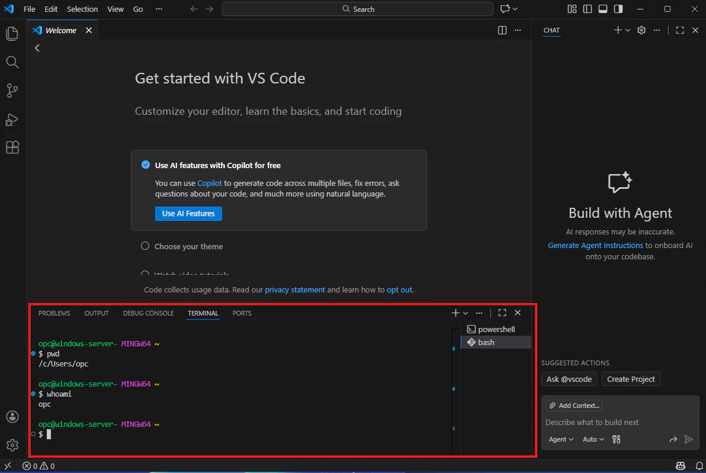Image resolution: width=706 pixels, height=473 pixels.
Task: Open the File menu
Action: click(29, 9)
